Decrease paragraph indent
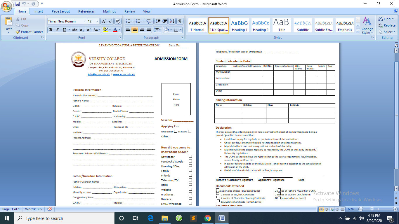Viewport: 399px width, 224px height. coord(158,21)
